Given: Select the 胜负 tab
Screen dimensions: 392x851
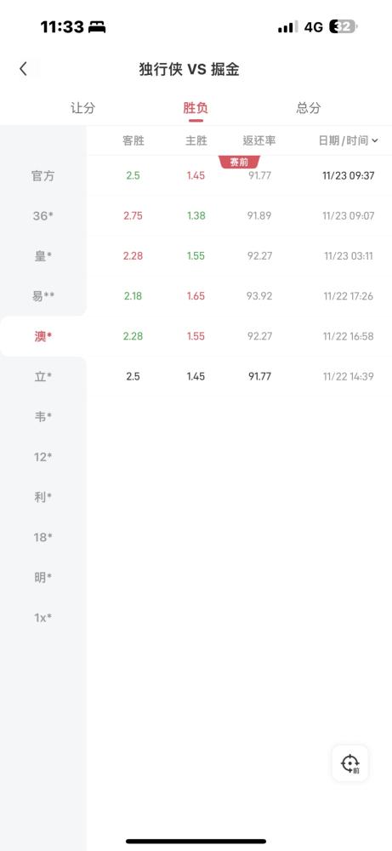Looking at the screenshot, I should [196, 107].
